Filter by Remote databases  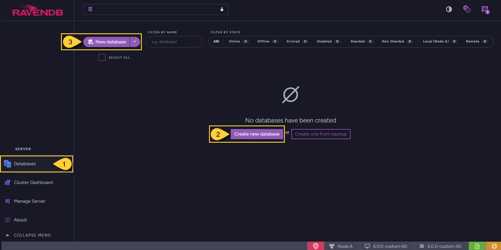pos(477,42)
